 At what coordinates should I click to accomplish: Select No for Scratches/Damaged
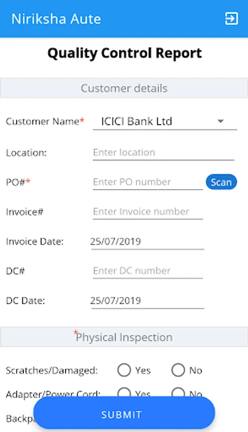click(x=178, y=370)
